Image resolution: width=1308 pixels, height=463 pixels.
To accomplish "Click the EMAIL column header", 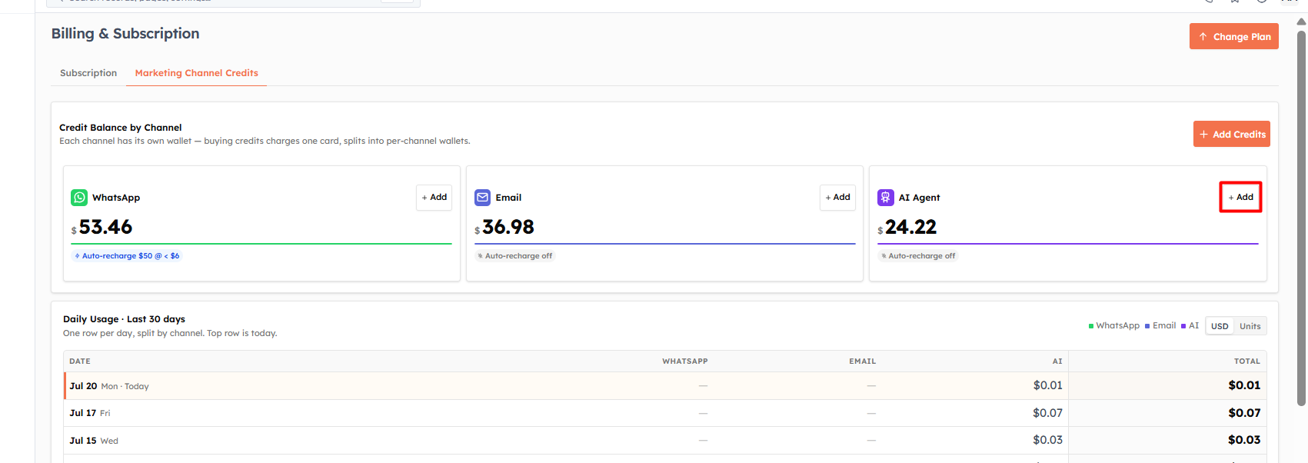I will (x=863, y=361).
